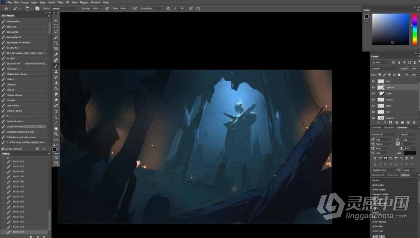
Task: Select the 'heavy spatter' action
Action: 379,190
